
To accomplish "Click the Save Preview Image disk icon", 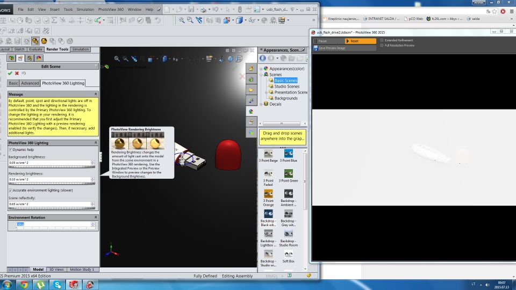I will tap(316, 48).
